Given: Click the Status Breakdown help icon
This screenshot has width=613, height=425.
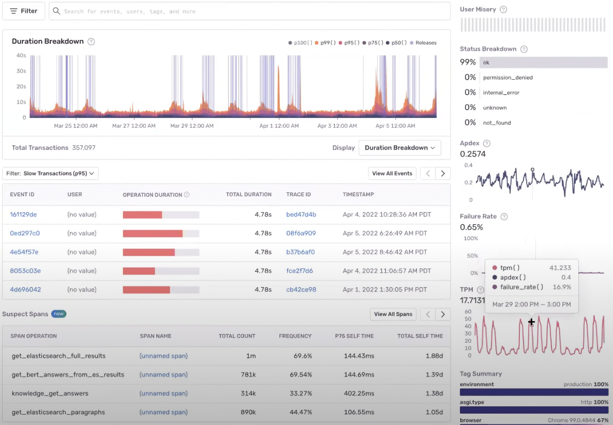Looking at the screenshot, I should (524, 49).
